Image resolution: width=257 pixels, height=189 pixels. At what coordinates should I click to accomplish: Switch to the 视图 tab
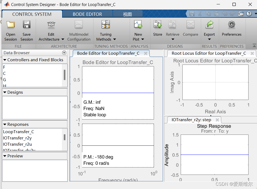(x=127, y=14)
